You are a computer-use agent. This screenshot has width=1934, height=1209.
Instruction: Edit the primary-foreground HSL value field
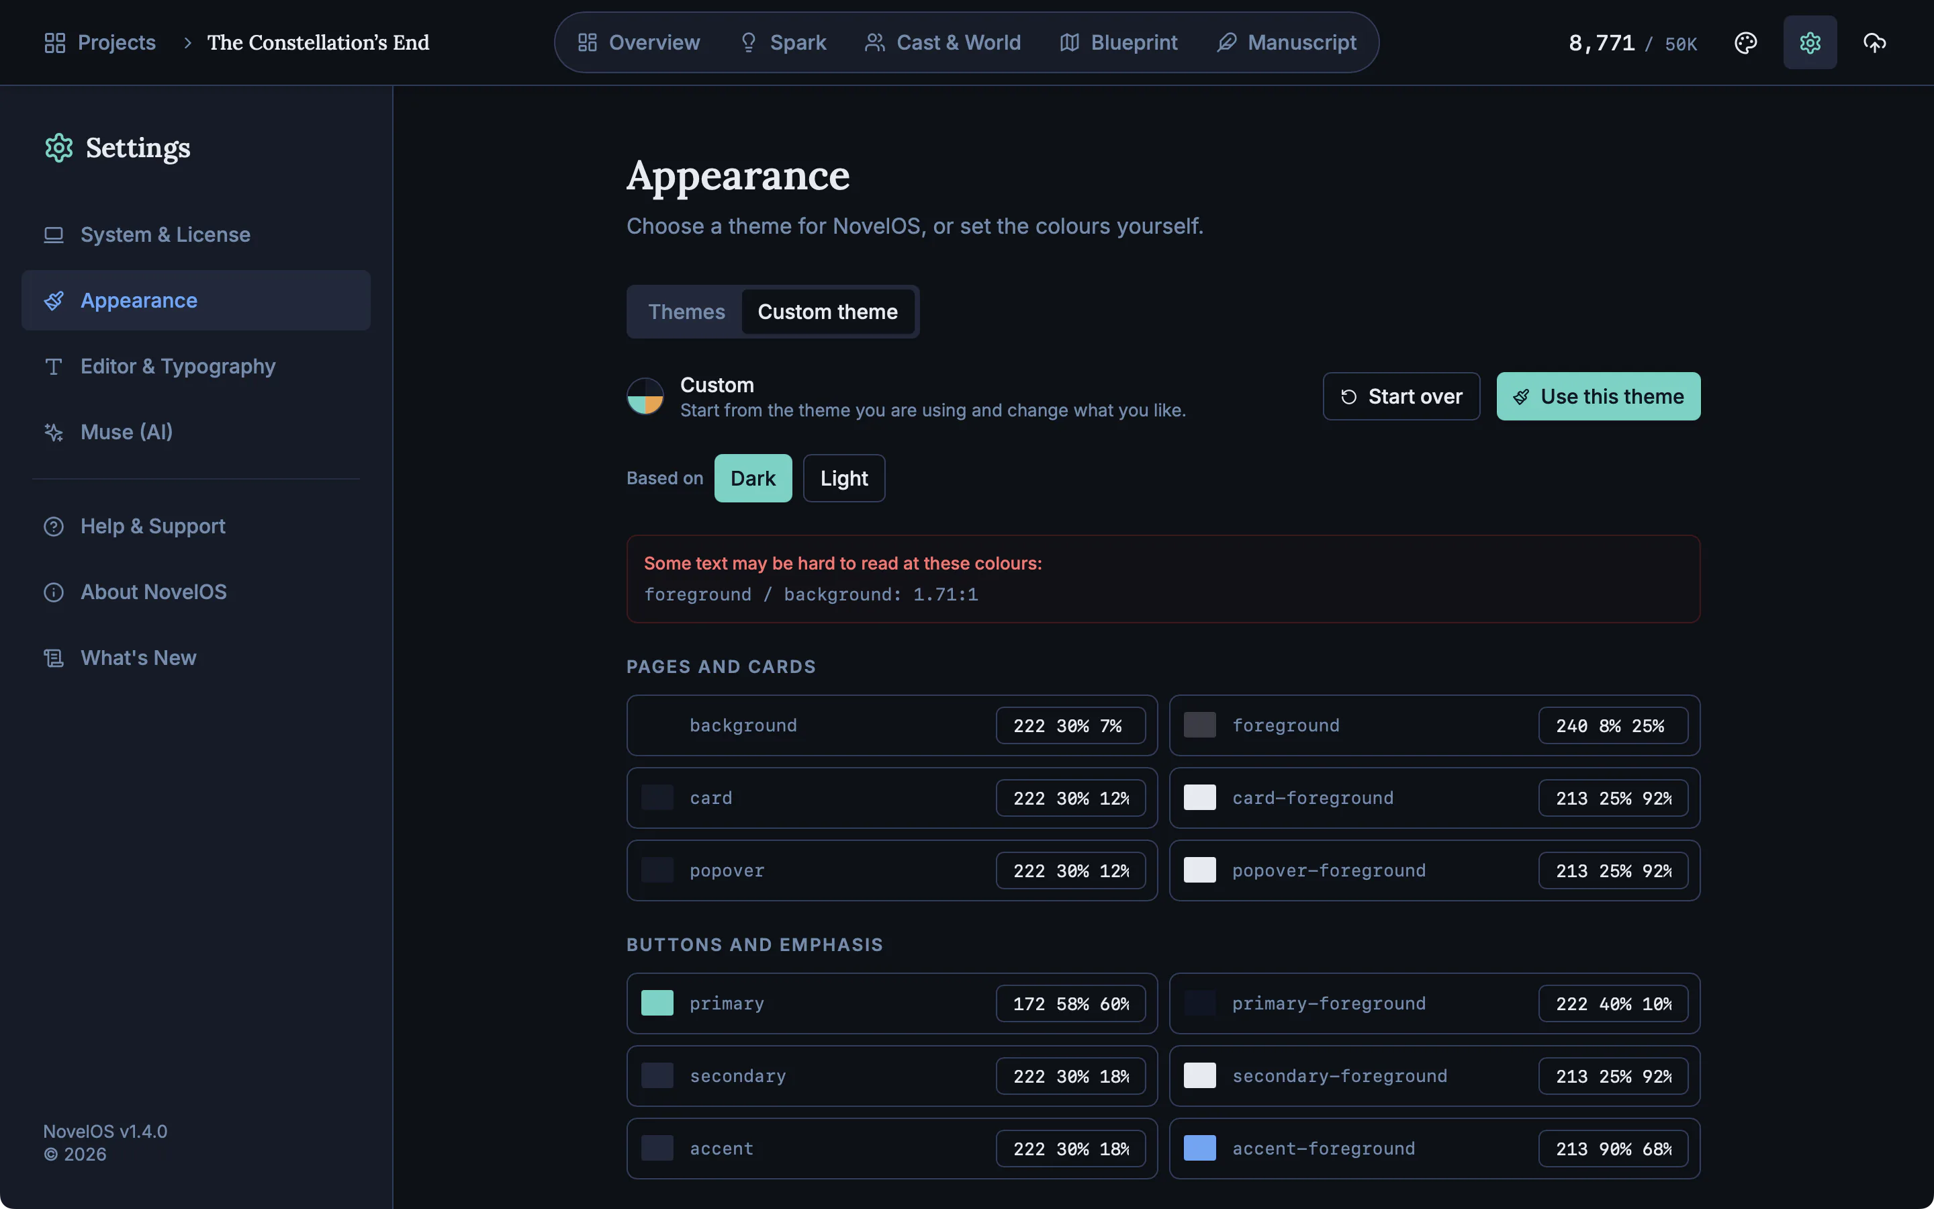pyautogui.click(x=1614, y=1003)
